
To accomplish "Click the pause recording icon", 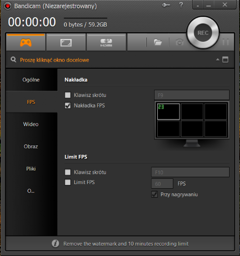I will point(225,42).
